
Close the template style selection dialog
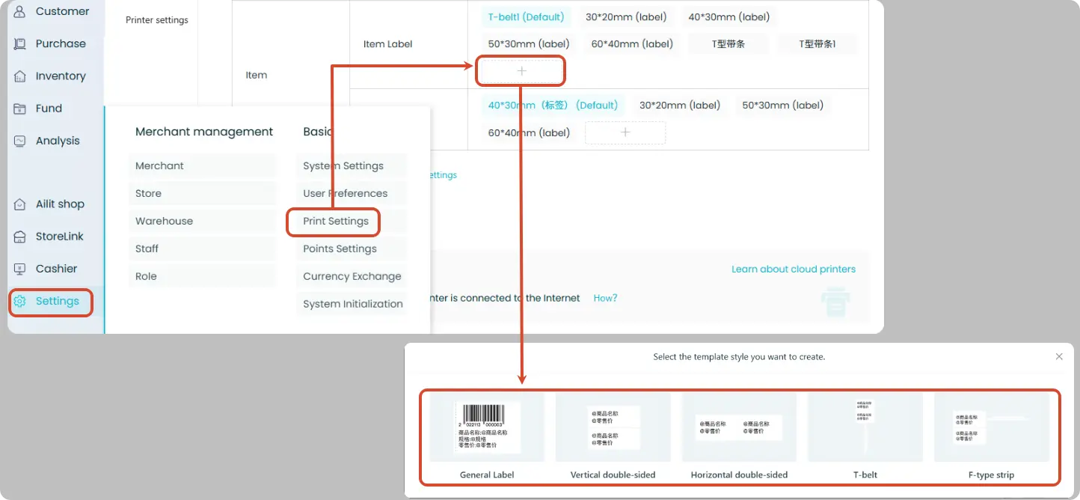[x=1059, y=356]
